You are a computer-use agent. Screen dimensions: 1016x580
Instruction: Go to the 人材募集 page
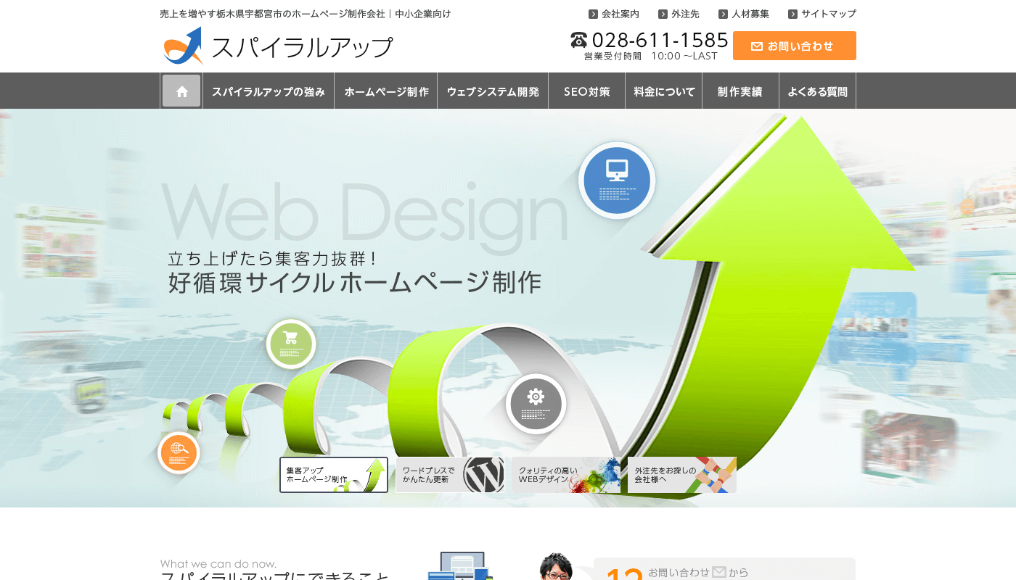(744, 14)
